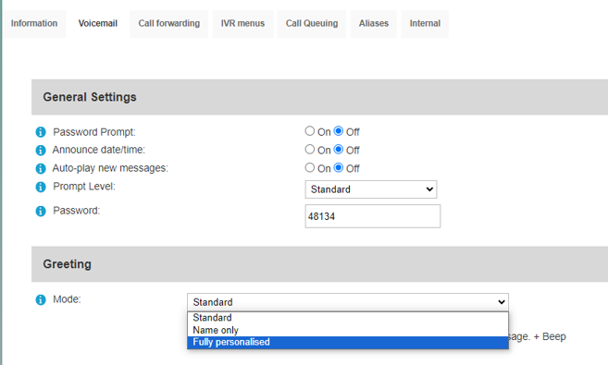
Task: Open the IVR menus tab
Action: tap(242, 24)
